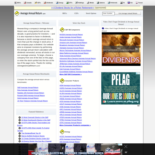Open the CEFs menu item

(x=76, y=13)
